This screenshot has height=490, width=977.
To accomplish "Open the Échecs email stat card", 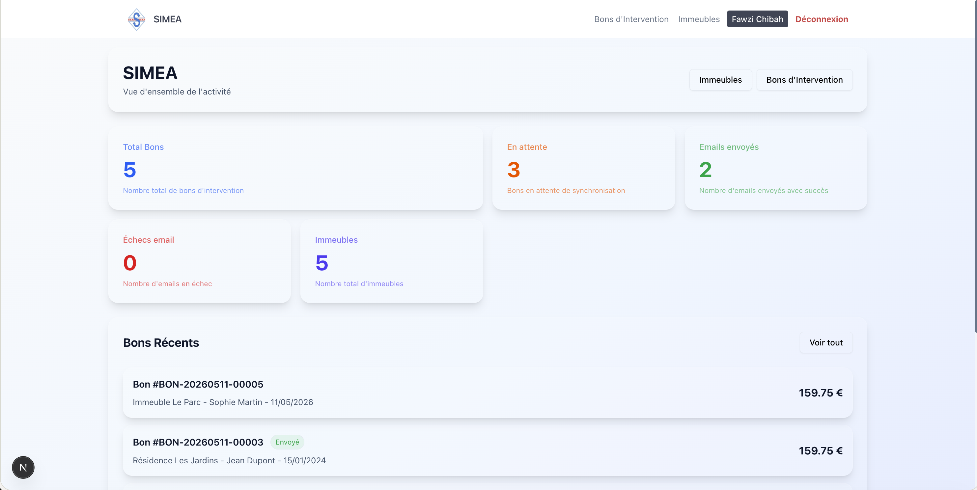I will (x=200, y=261).
